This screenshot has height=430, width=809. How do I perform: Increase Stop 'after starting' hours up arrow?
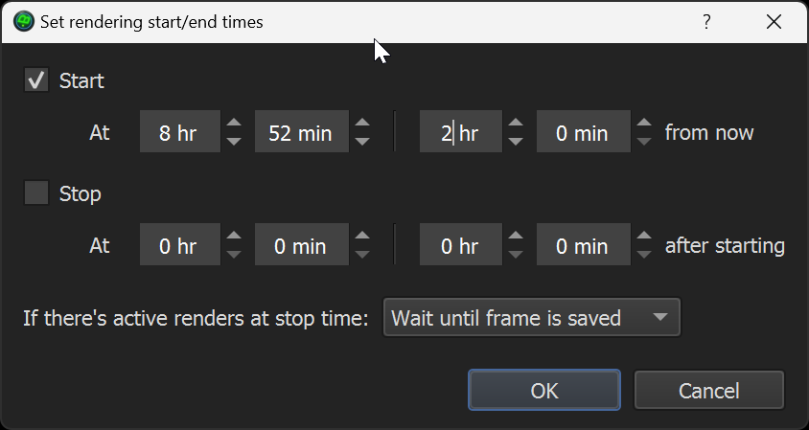[516, 236]
